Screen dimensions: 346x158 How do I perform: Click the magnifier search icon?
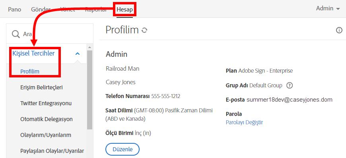tap(16, 34)
